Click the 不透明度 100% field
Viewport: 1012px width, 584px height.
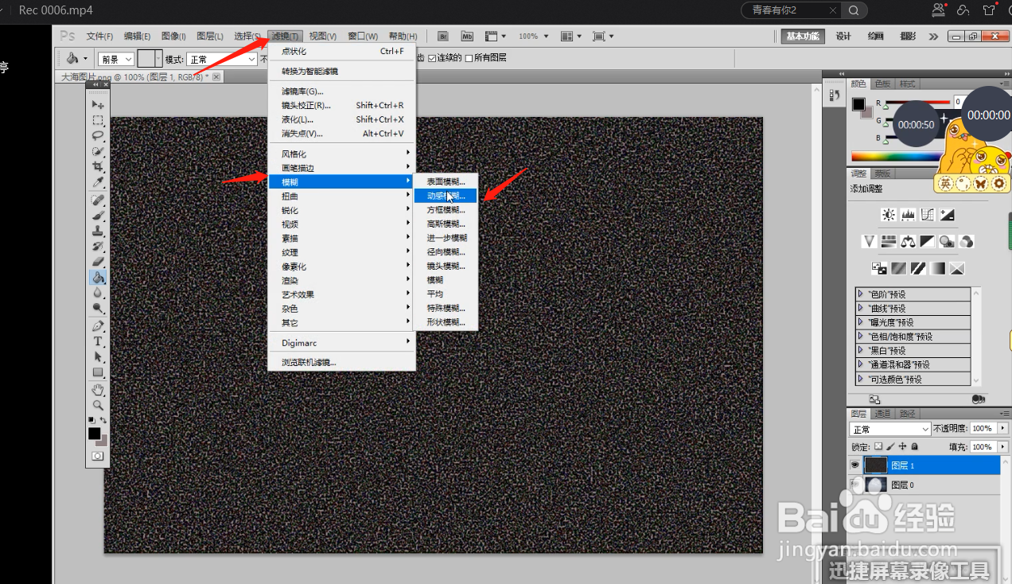[x=982, y=429]
